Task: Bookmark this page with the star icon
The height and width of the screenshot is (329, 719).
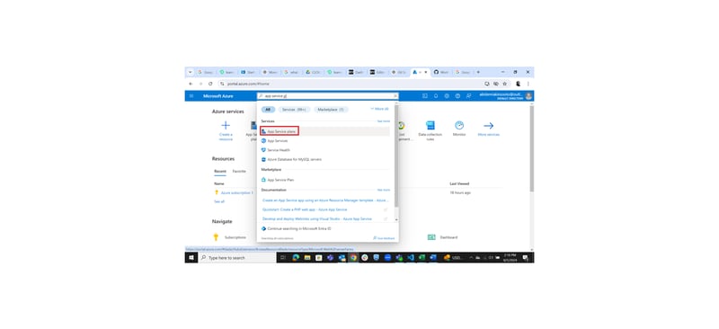Action: pyautogui.click(x=505, y=84)
